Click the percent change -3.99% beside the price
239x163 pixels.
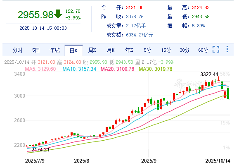(x=73, y=18)
